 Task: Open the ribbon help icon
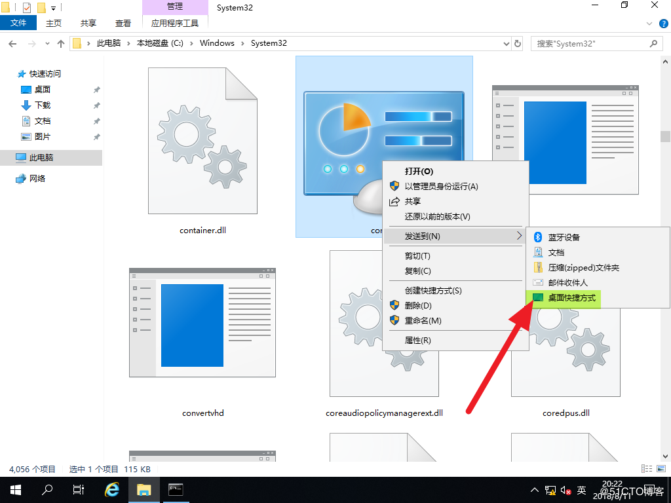point(663,24)
